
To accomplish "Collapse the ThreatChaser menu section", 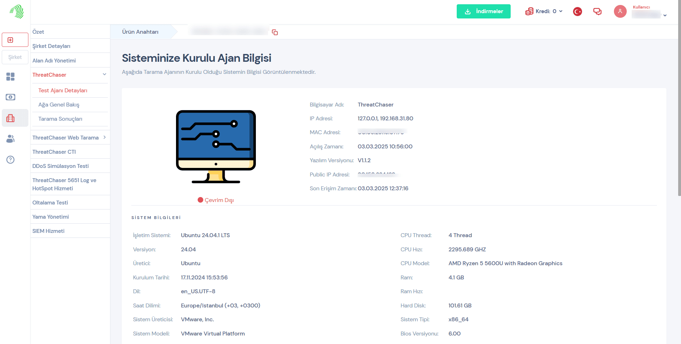I will (104, 75).
